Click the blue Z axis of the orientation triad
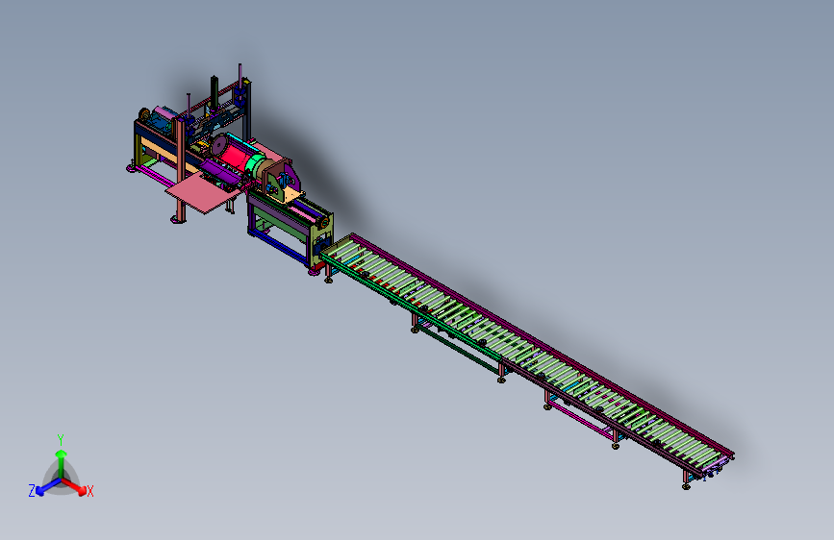This screenshot has width=834, height=540. [x=48, y=486]
